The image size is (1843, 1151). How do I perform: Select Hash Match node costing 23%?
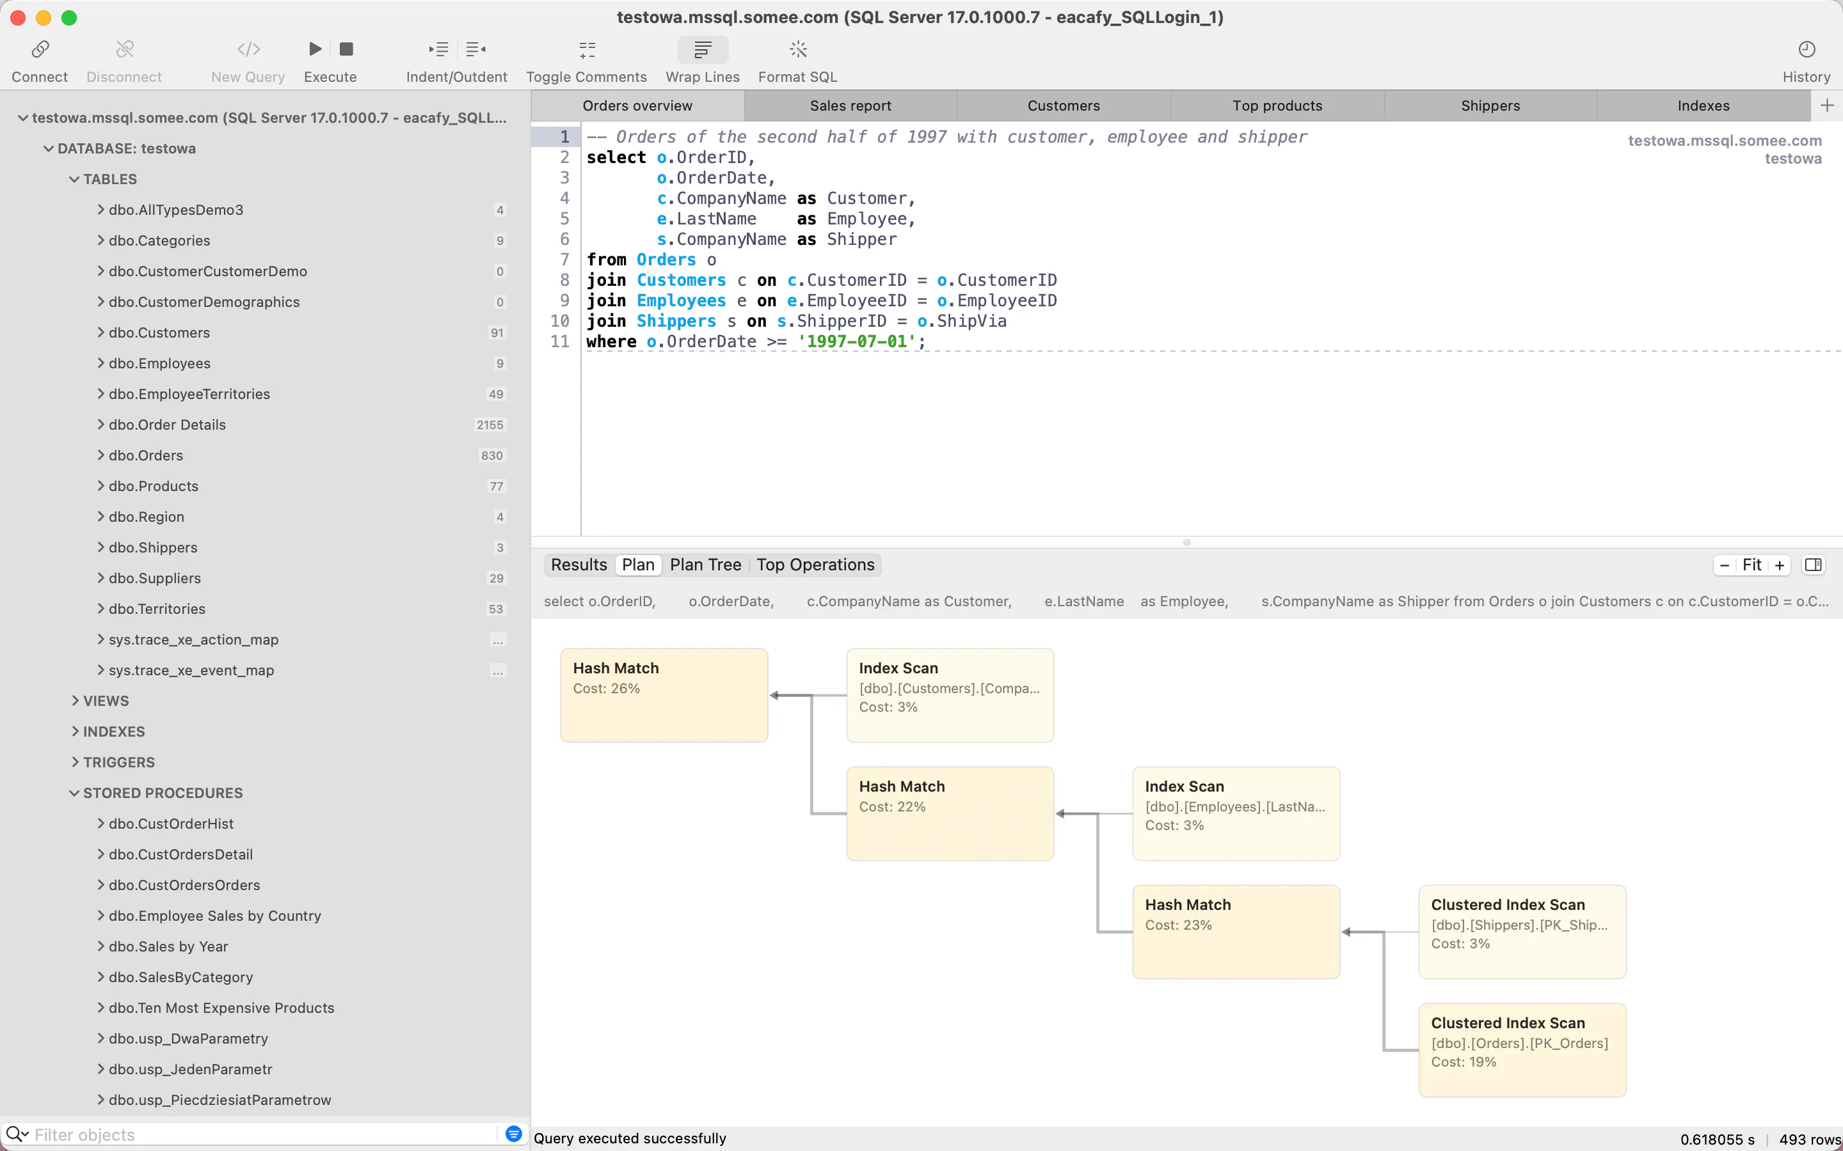point(1236,932)
